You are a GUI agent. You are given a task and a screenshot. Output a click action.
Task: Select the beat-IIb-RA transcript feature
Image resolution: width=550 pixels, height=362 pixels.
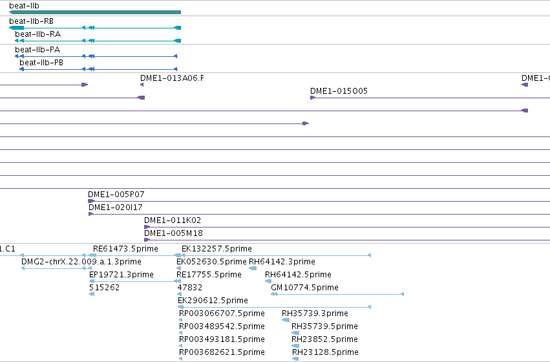98,41
